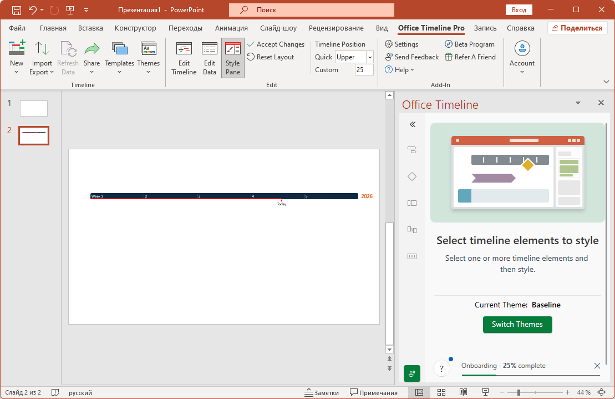This screenshot has width=615, height=399.
Task: Switch to slide sorter view
Action: [441, 392]
